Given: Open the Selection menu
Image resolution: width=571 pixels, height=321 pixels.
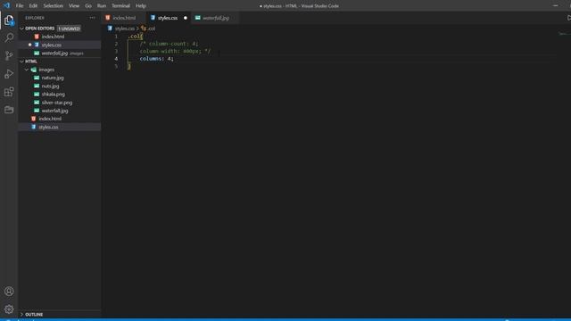Looking at the screenshot, I should pos(54,6).
